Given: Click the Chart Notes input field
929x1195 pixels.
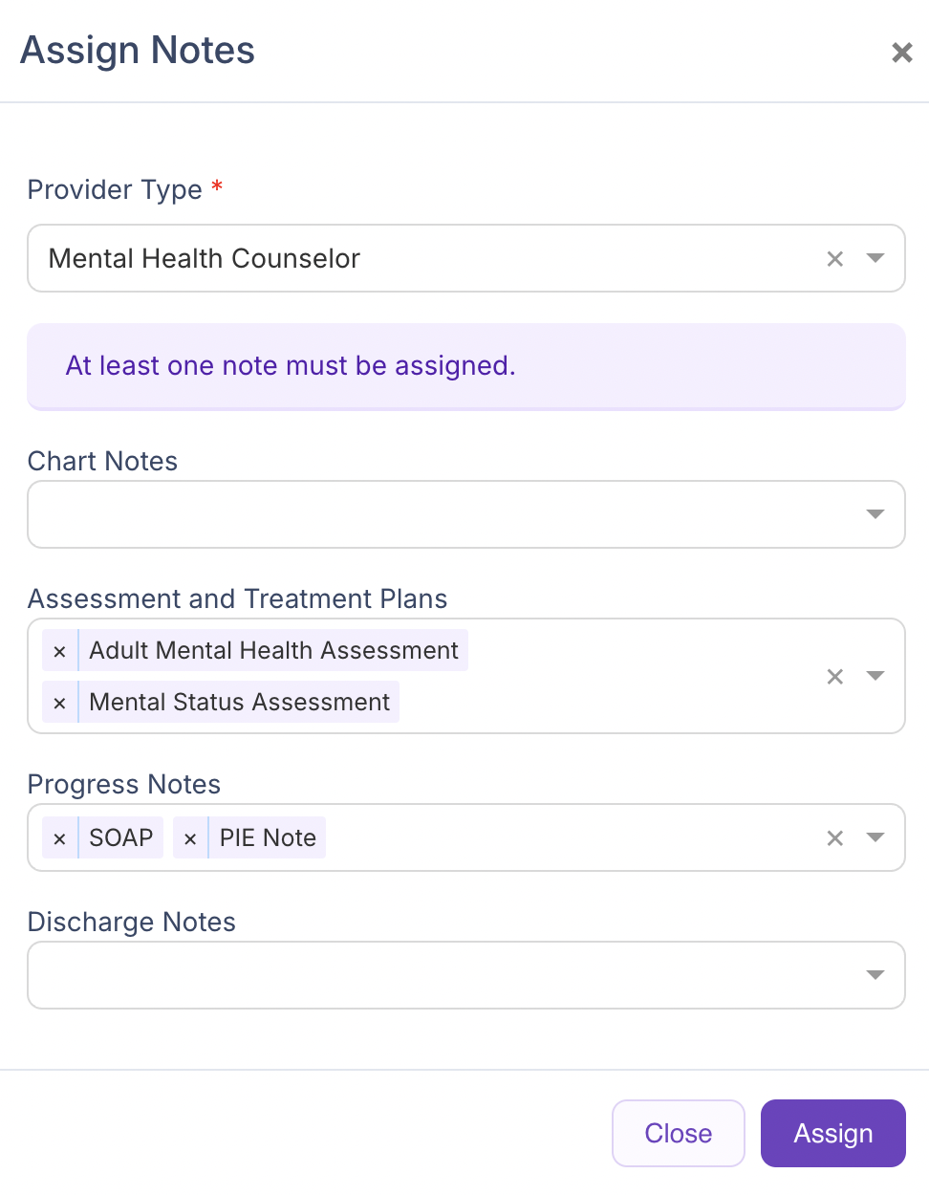Looking at the screenshot, I should pyautogui.click(x=430, y=513).
